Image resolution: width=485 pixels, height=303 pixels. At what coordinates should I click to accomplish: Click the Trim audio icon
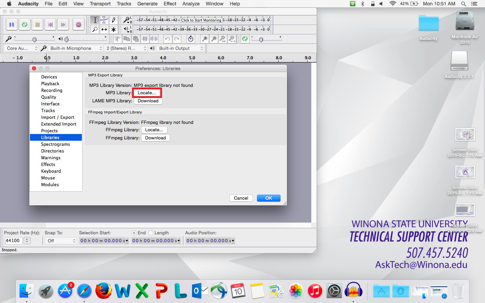[x=145, y=39]
